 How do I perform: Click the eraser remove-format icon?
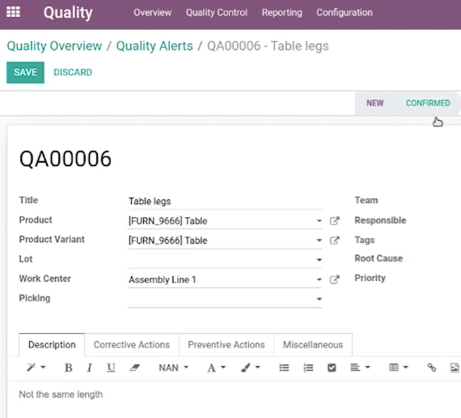click(134, 368)
